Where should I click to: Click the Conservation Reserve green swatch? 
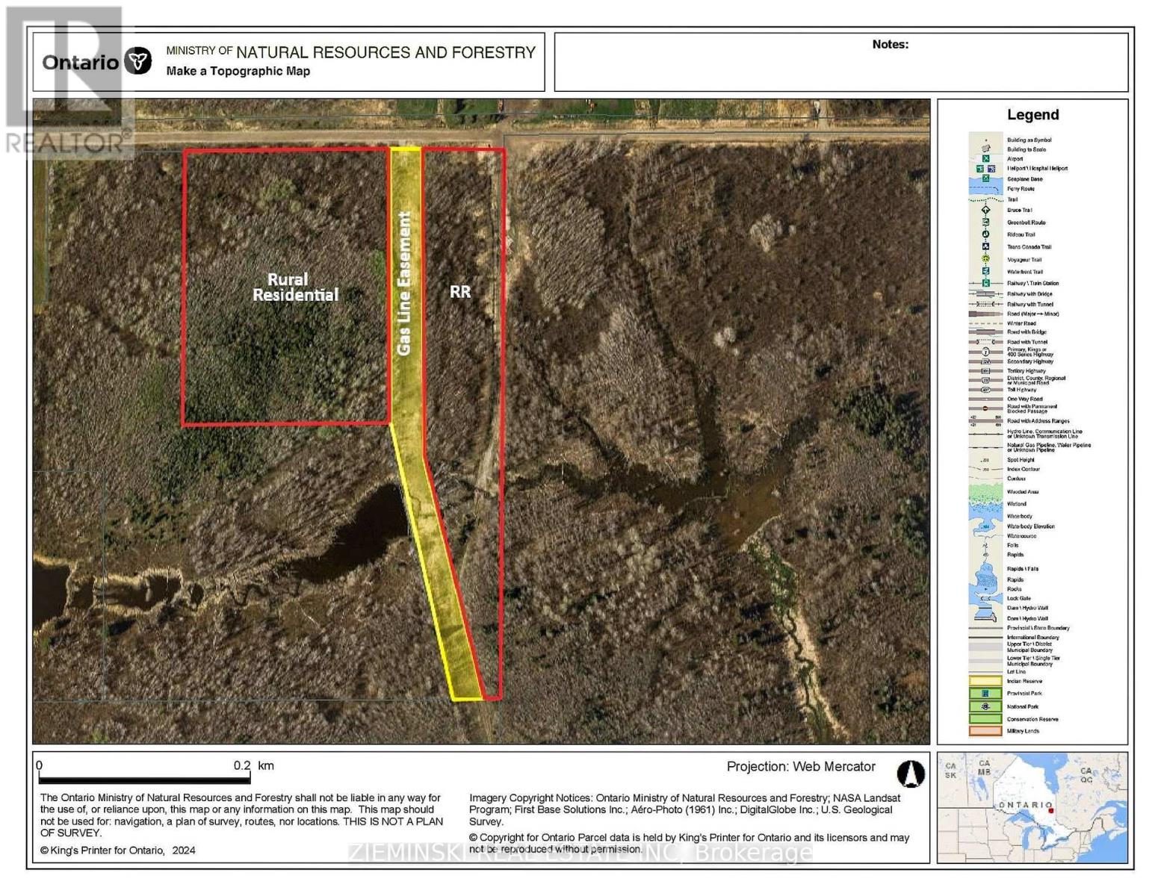[985, 719]
